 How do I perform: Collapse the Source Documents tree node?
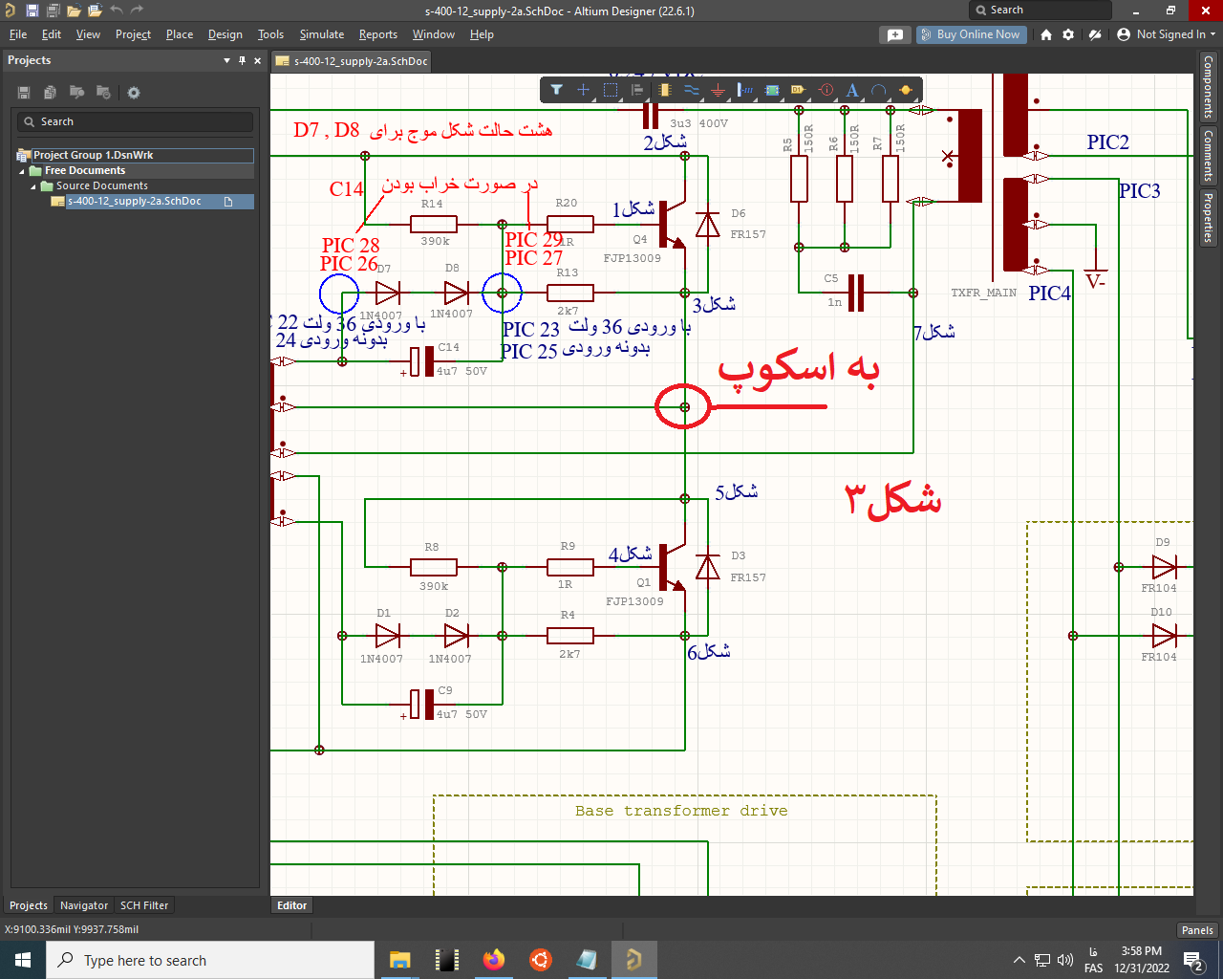click(x=33, y=186)
